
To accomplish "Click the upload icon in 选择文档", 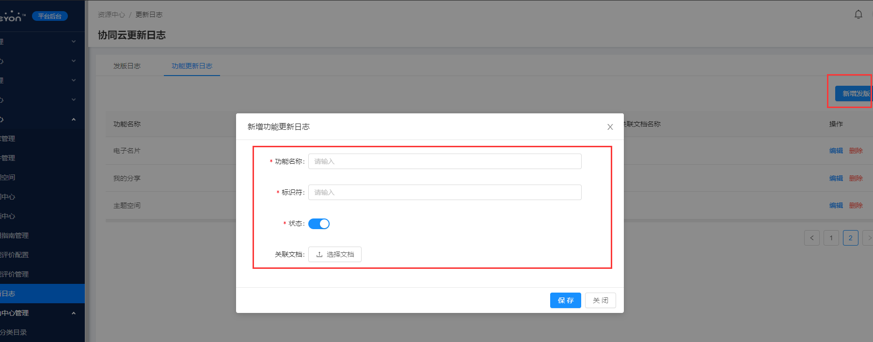I will pyautogui.click(x=319, y=254).
